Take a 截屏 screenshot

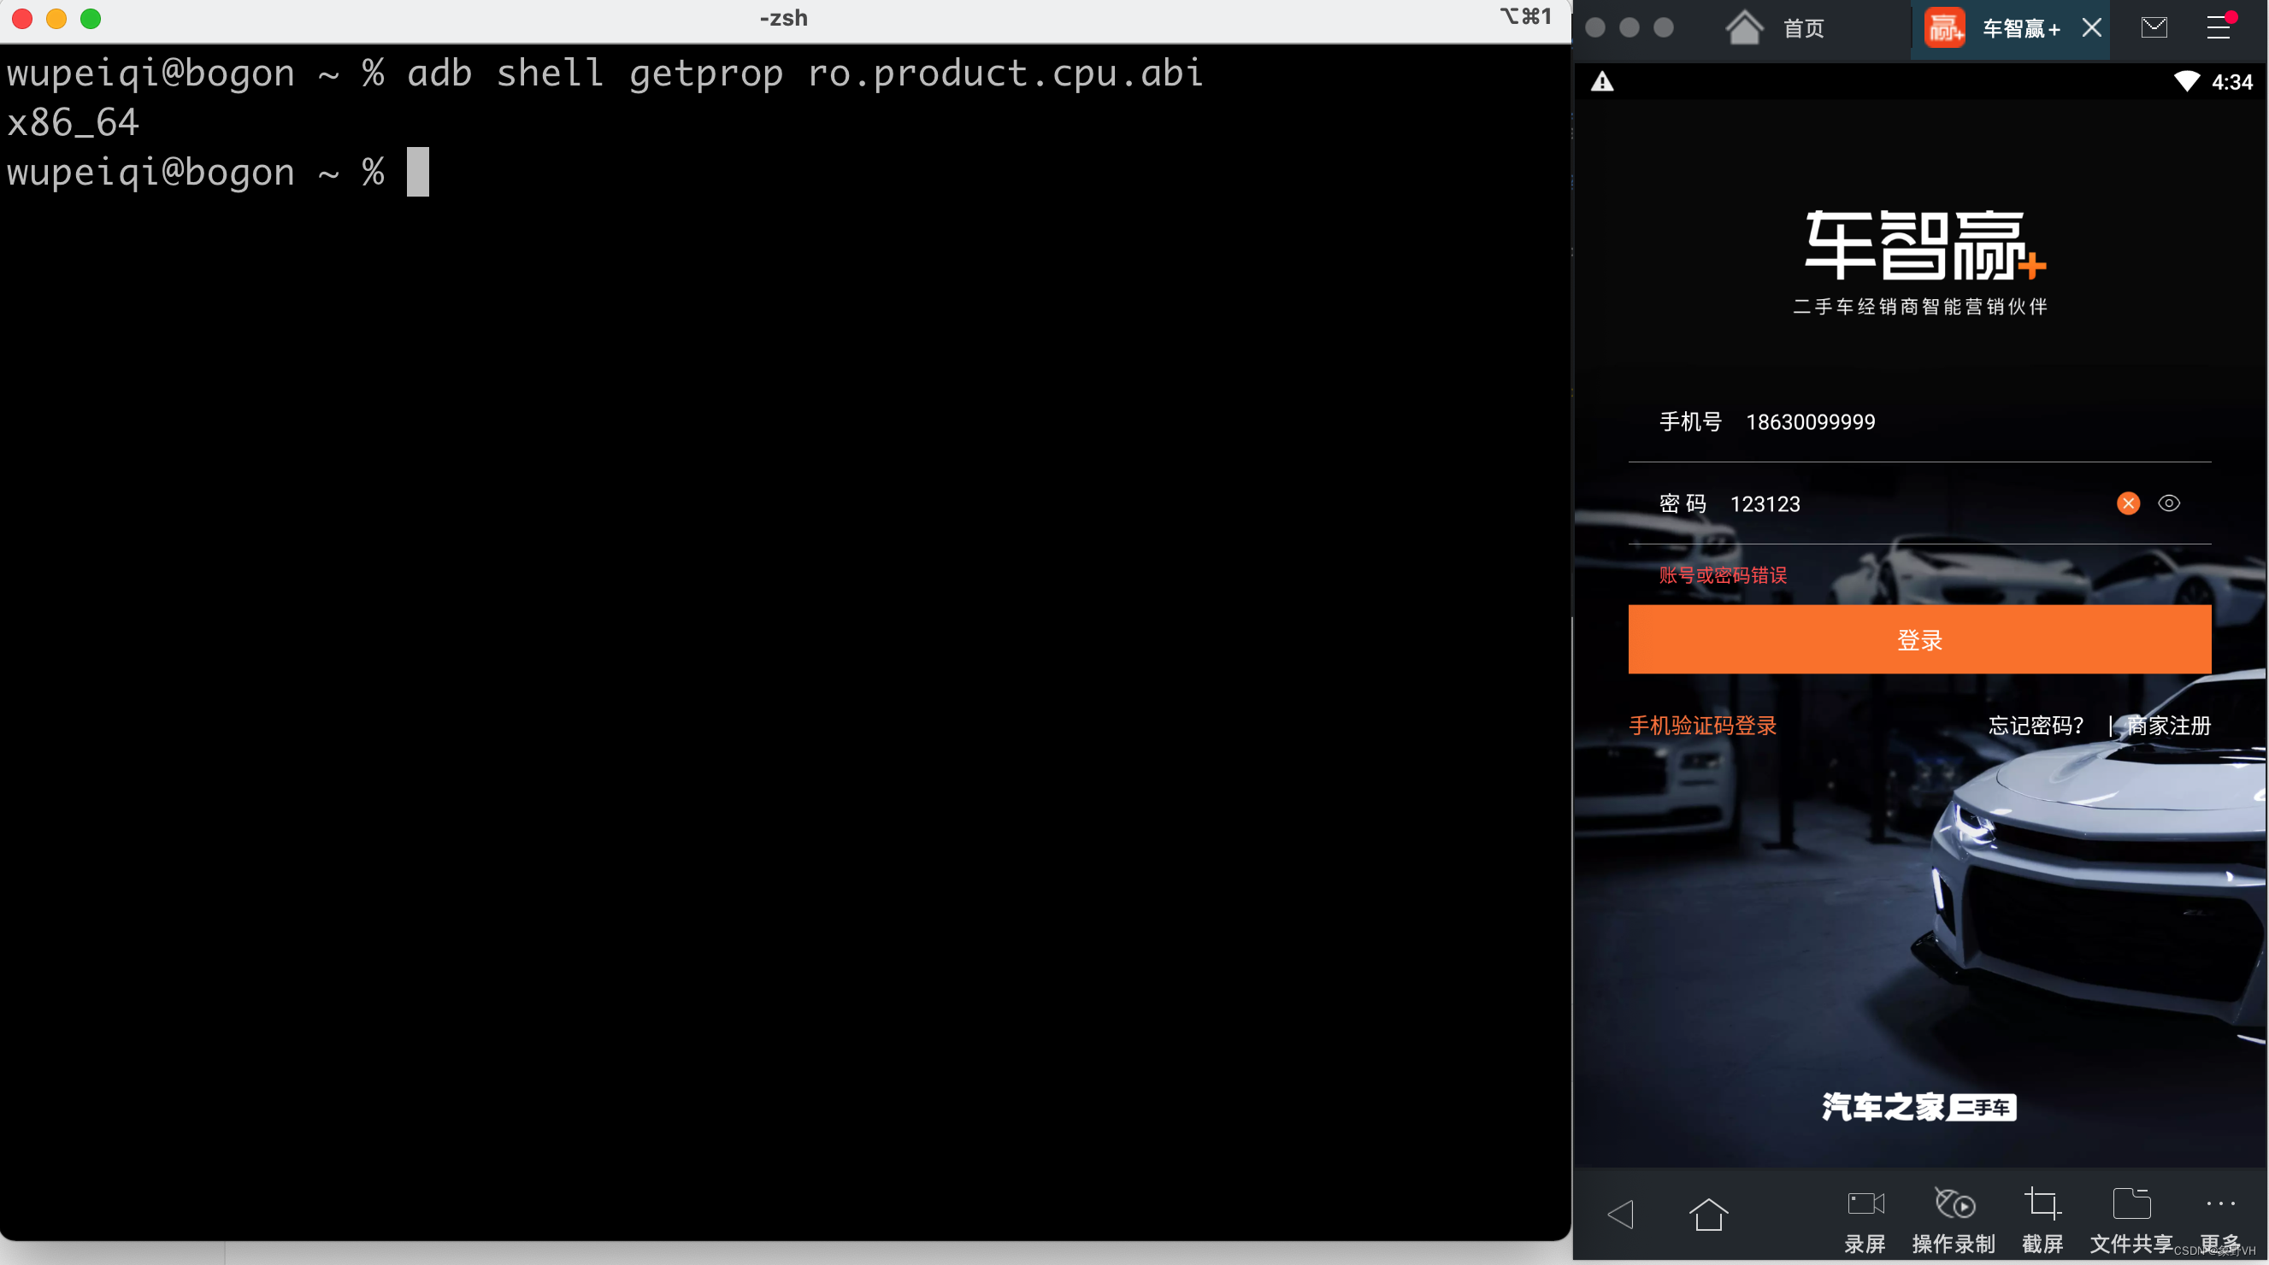tap(2042, 1220)
